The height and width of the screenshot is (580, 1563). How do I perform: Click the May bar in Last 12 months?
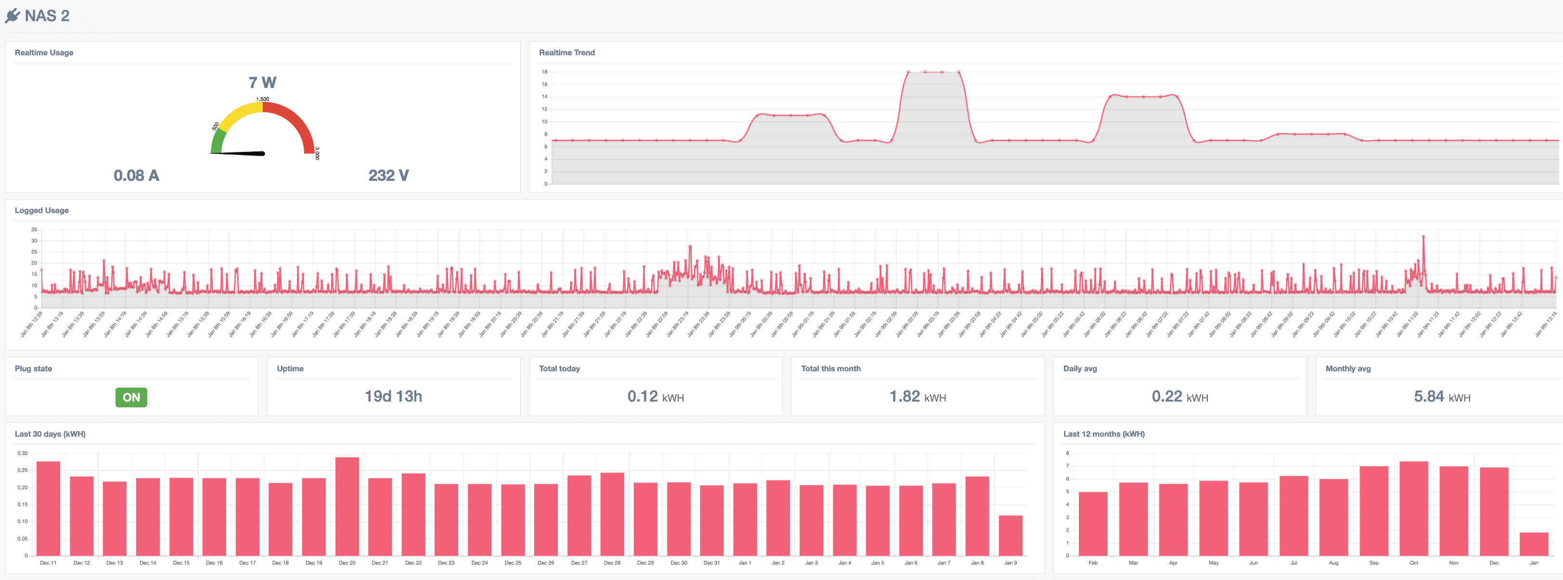coord(1214,518)
